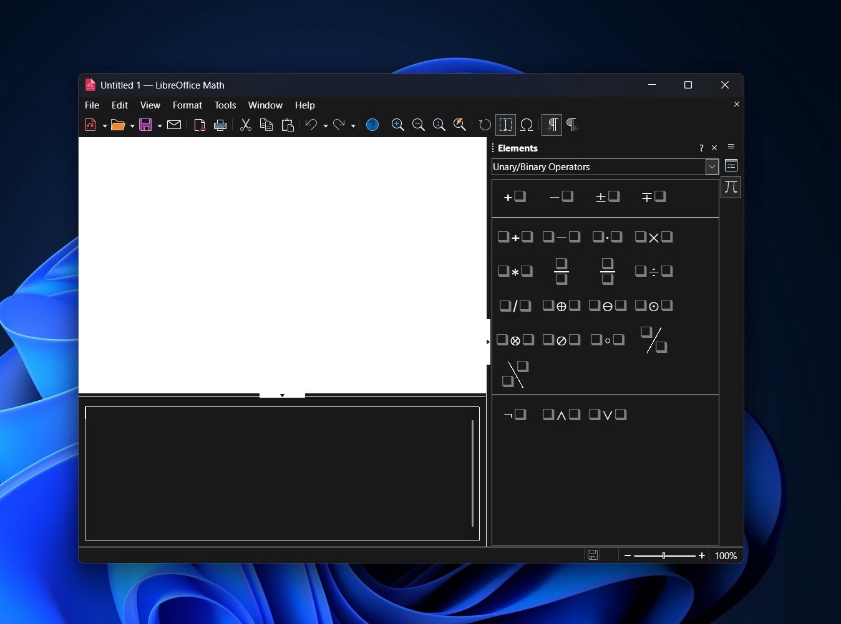841x624 pixels.
Task: Open LibreOffice Help via blue question icon
Action: click(x=372, y=125)
